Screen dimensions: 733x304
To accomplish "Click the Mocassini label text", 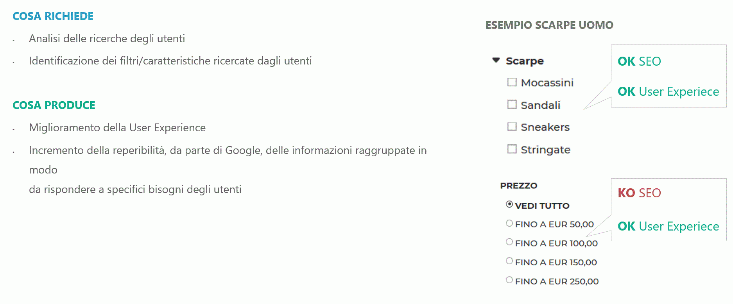I will [x=547, y=82].
